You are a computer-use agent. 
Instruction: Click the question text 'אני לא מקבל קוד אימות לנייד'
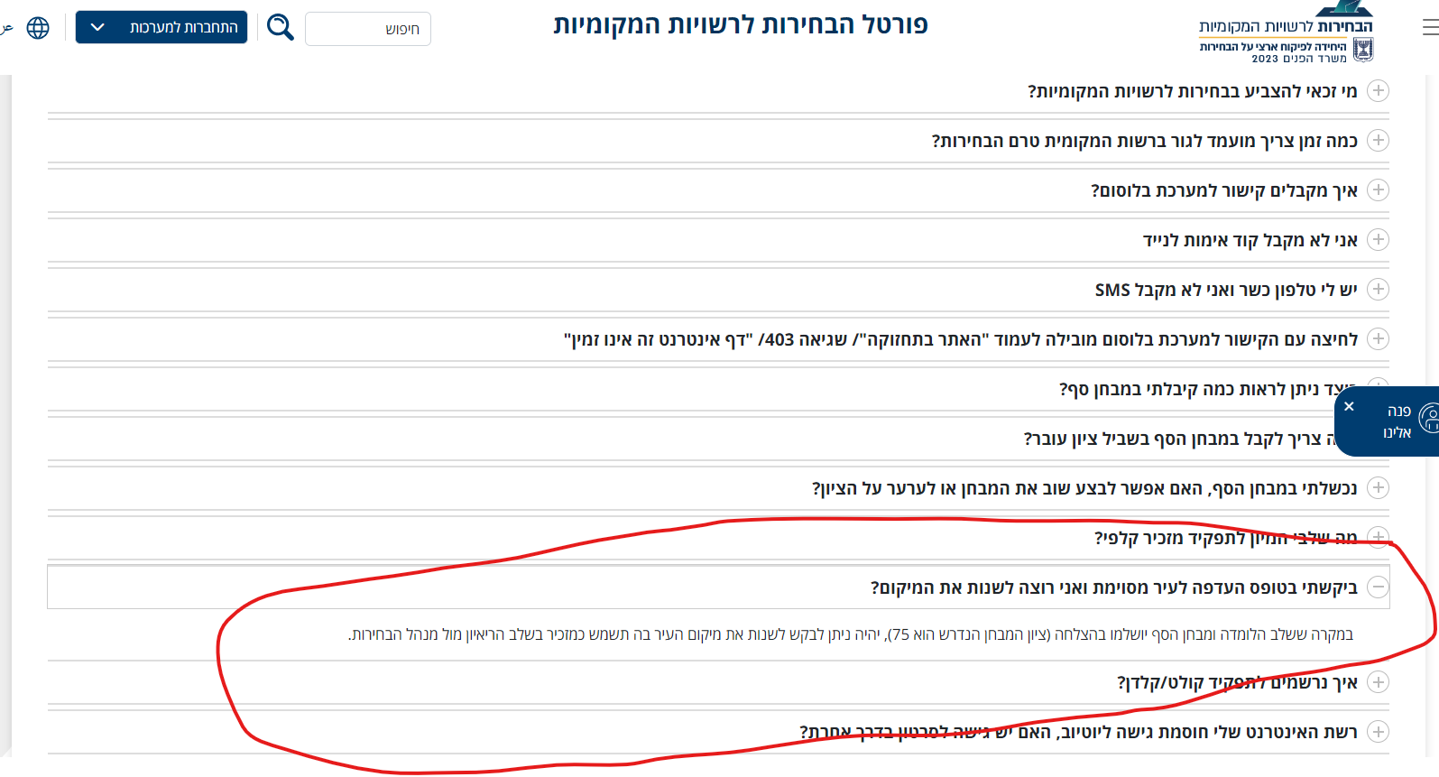coord(1250,240)
